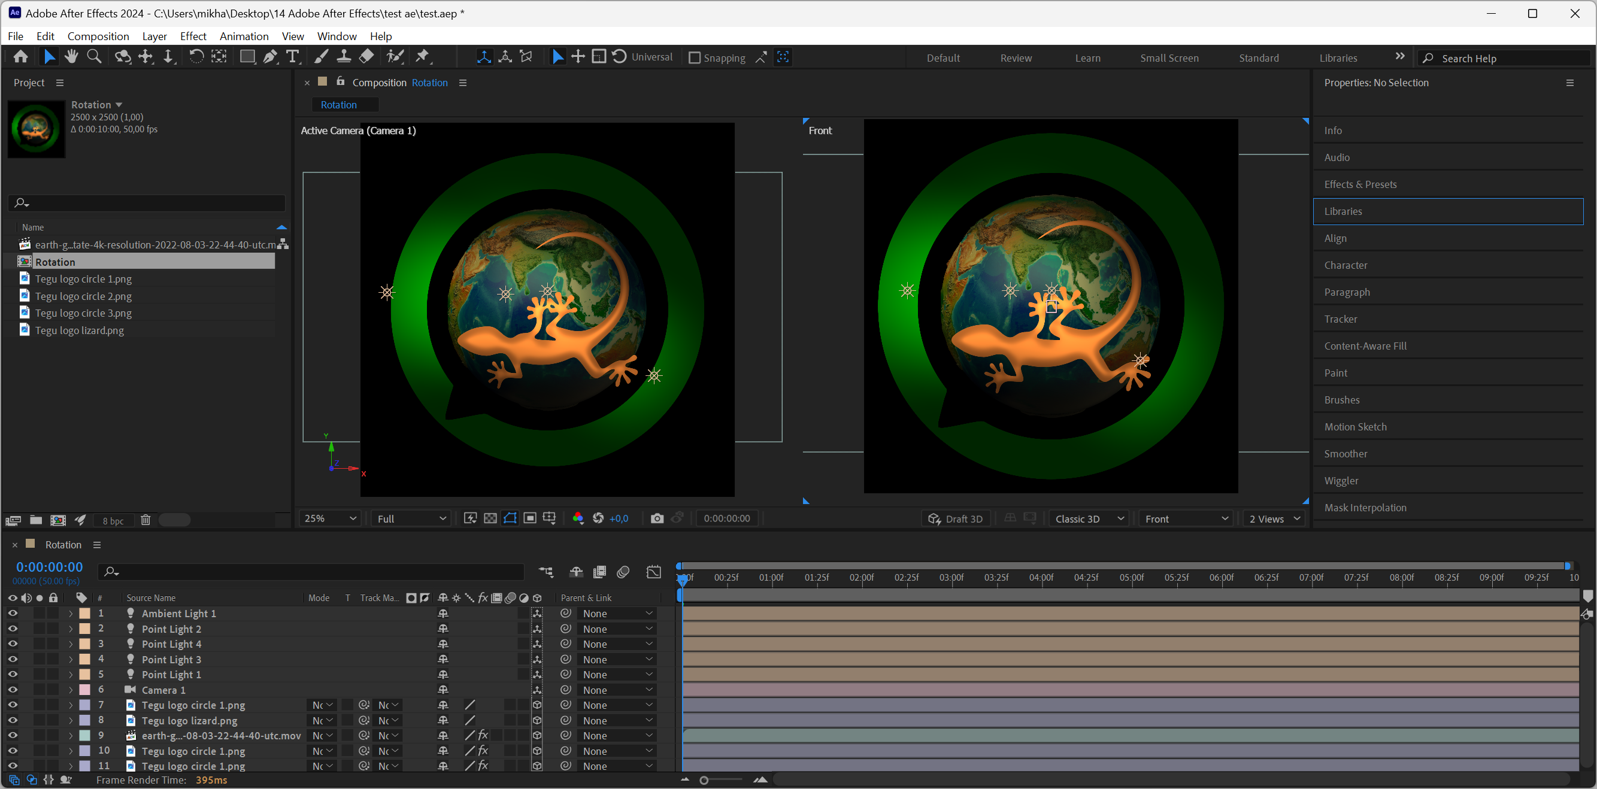Open the Effects & Presets panel
1597x789 pixels.
tap(1360, 184)
